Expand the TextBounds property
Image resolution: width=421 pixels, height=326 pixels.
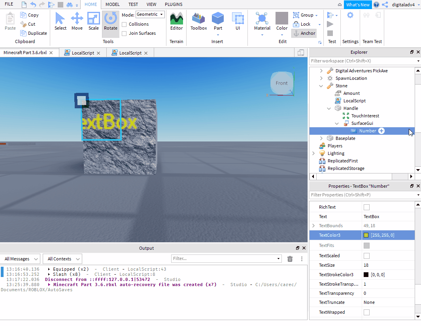click(313, 226)
